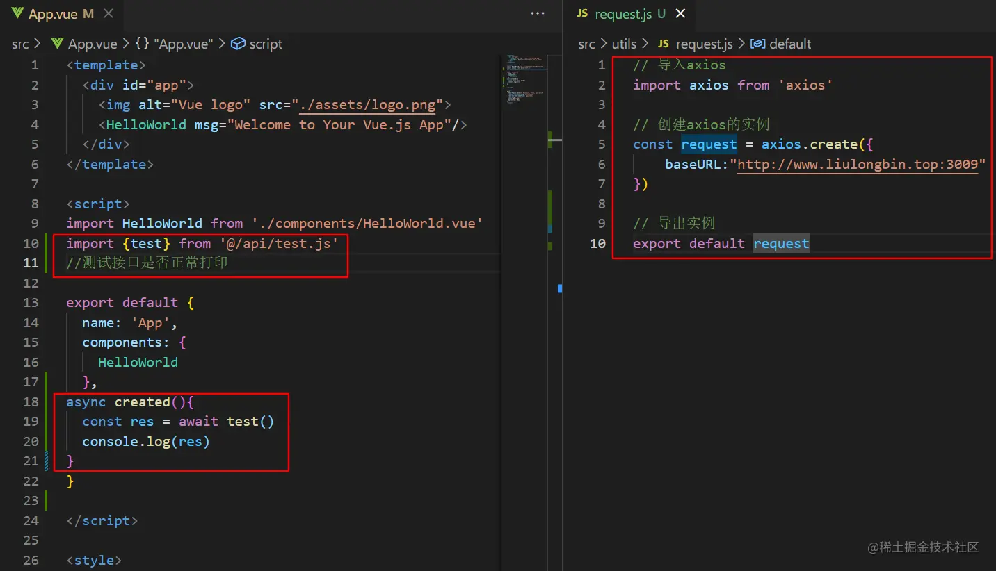Open the request.js file breadcrumb
Viewport: 996px width, 571px height.
(x=696, y=44)
